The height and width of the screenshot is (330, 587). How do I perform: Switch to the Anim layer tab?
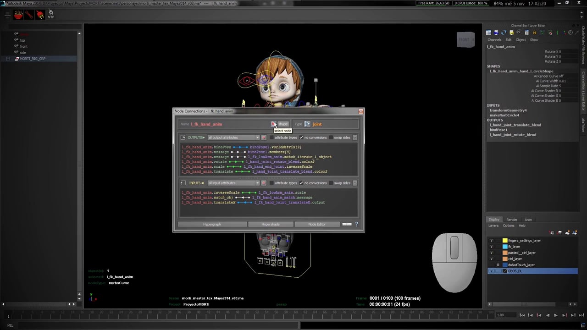528,220
